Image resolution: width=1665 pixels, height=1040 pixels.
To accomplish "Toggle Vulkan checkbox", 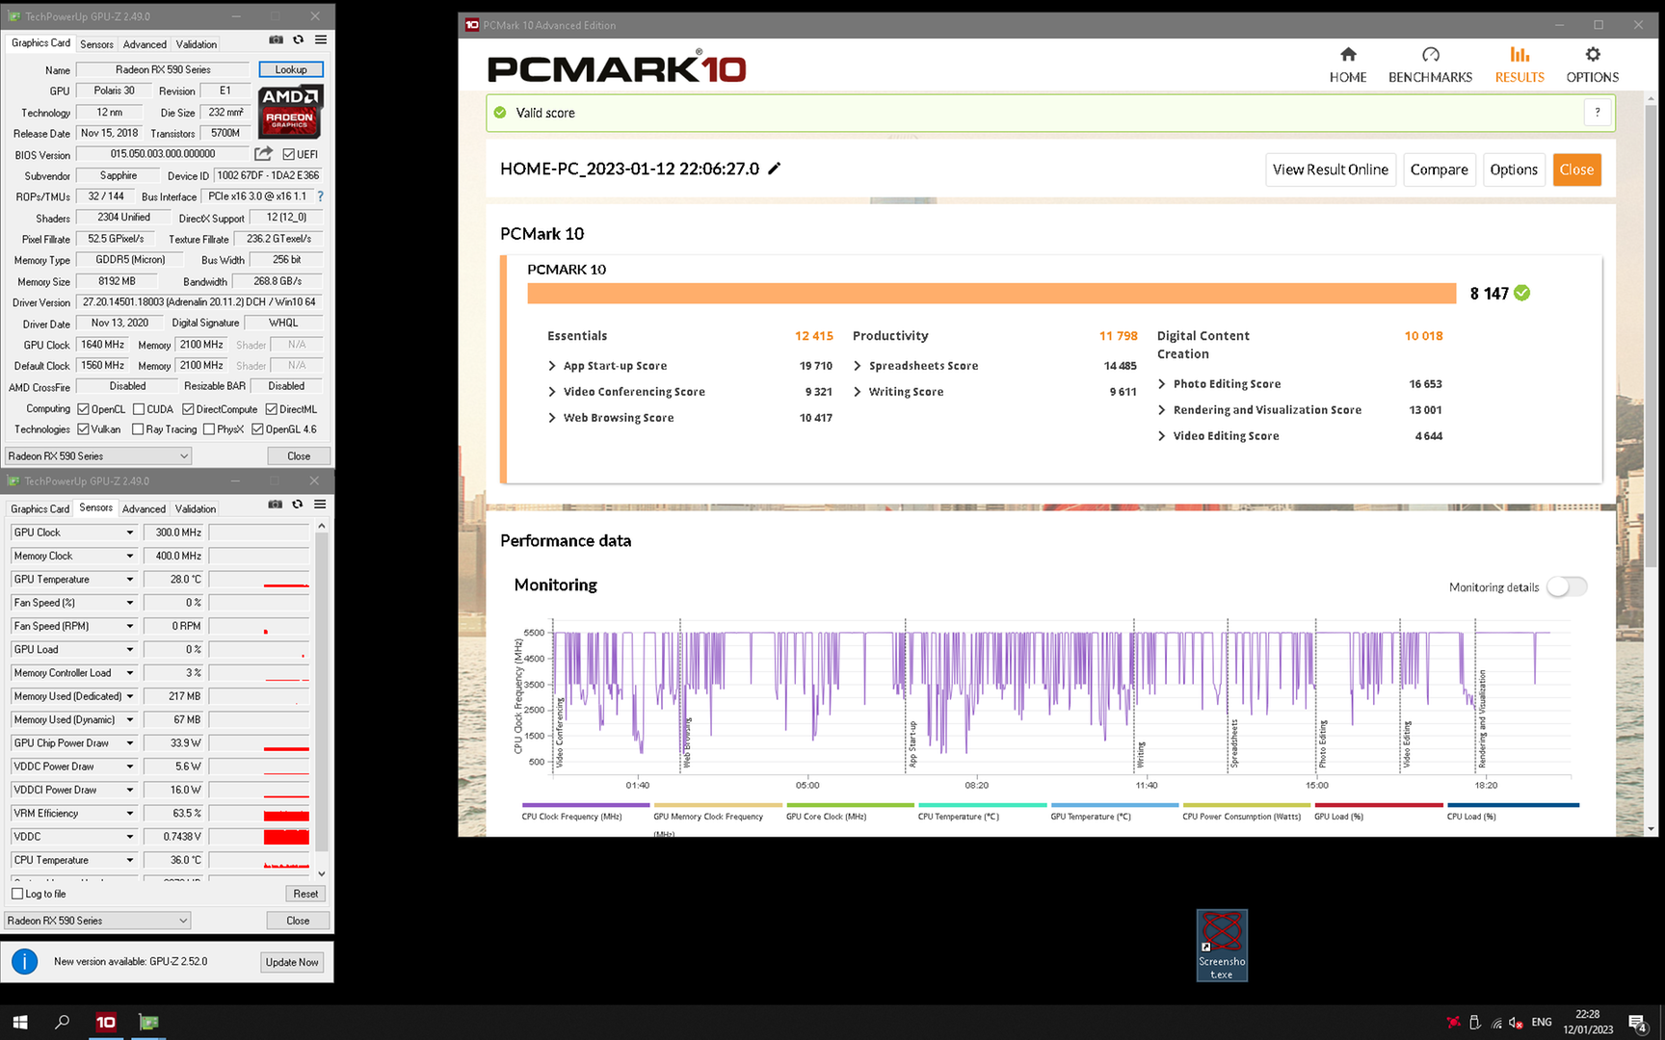I will (84, 429).
